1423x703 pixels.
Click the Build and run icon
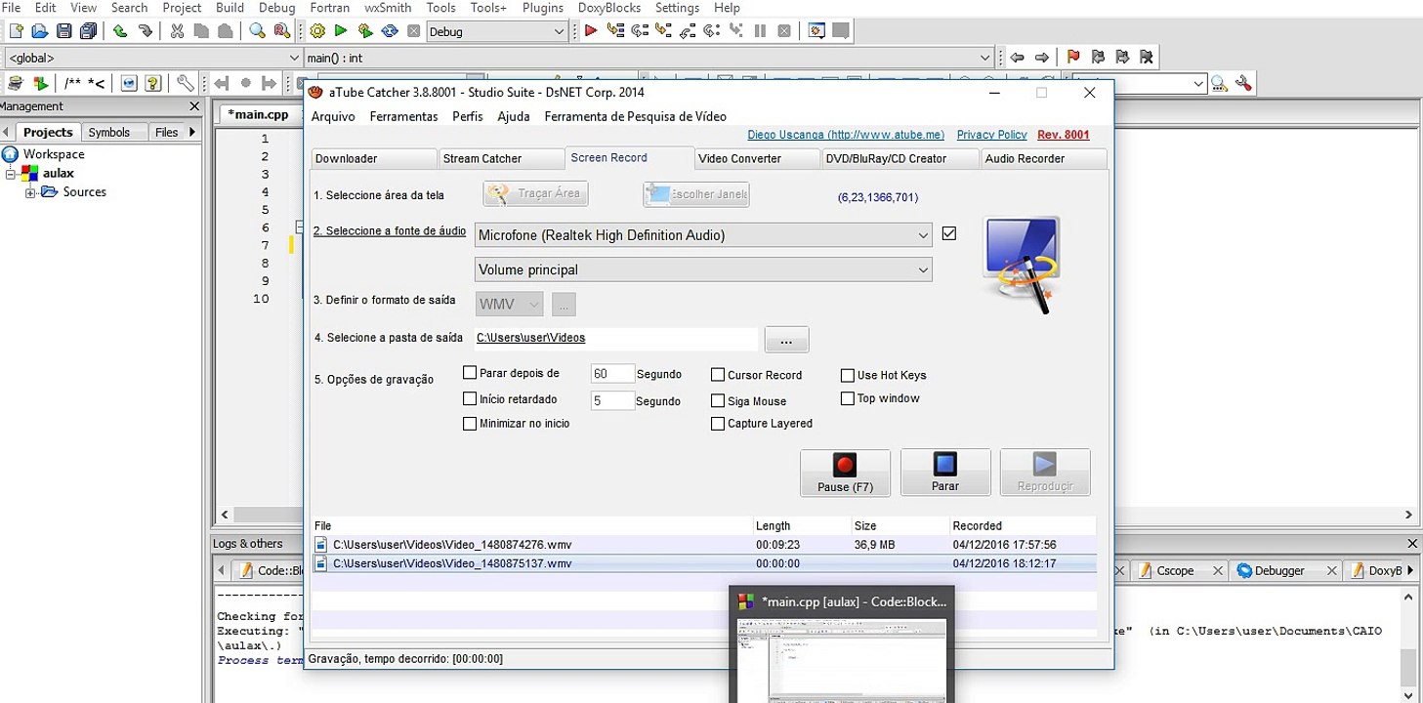[x=365, y=31]
